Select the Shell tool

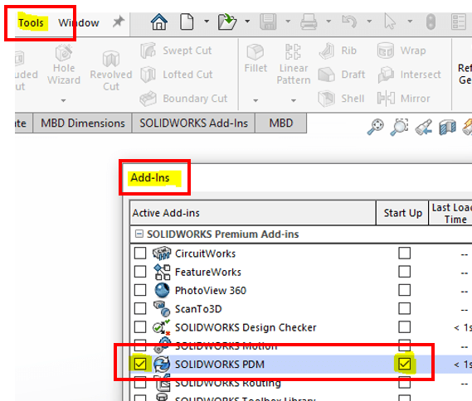pos(342,99)
